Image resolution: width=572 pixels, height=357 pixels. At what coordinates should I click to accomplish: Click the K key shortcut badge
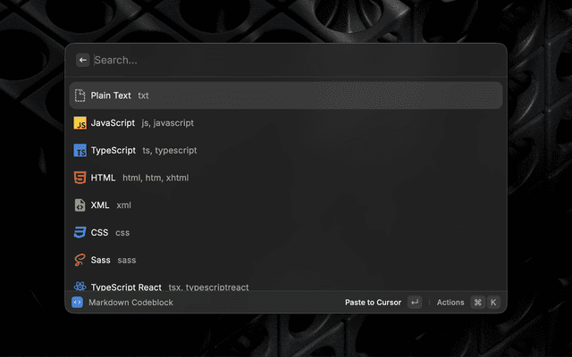coord(493,303)
